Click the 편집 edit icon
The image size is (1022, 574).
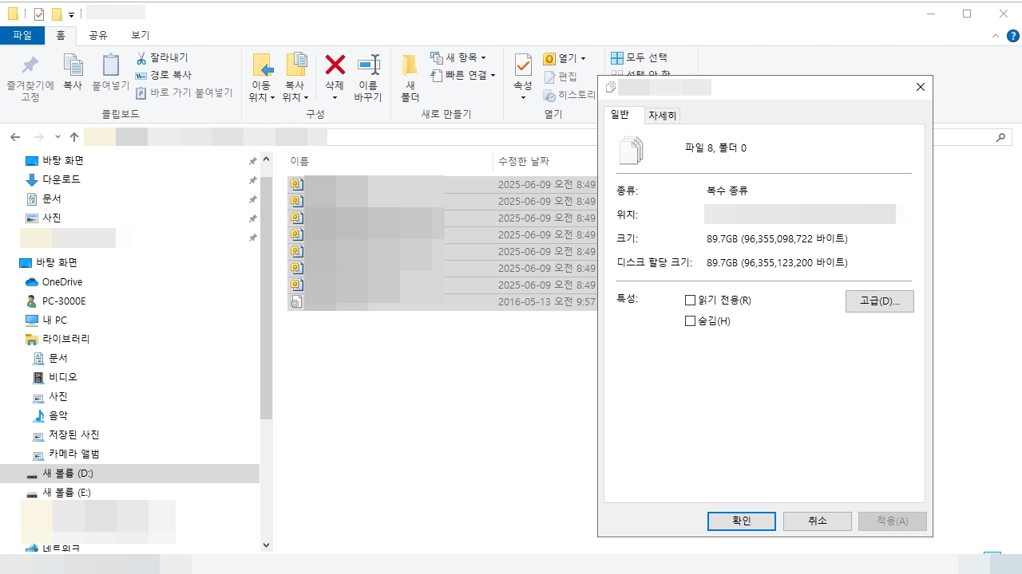[x=561, y=77]
